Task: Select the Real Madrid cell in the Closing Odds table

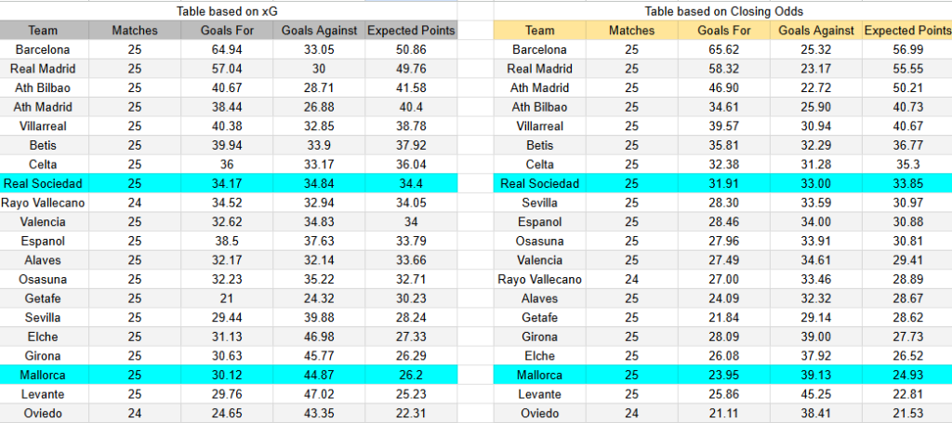Action: (539, 69)
